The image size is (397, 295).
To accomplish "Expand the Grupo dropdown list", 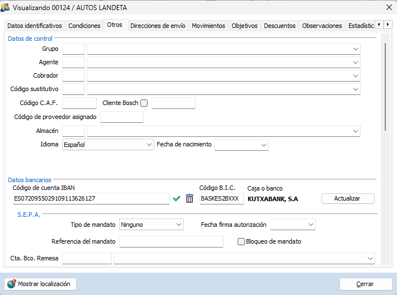I will 355,49.
